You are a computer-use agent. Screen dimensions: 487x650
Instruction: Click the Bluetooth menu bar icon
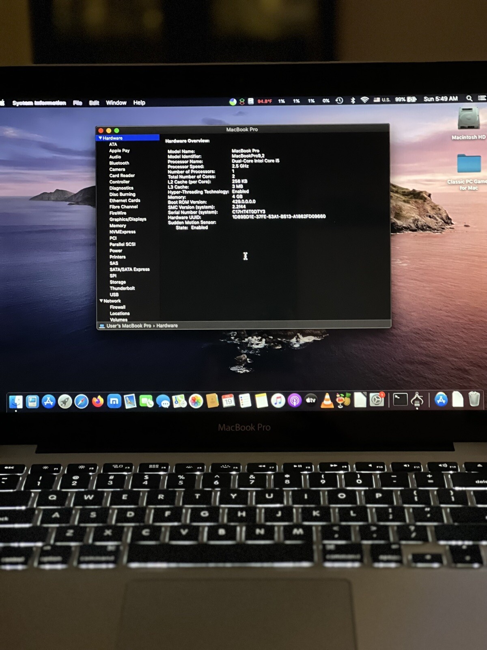[x=353, y=100]
